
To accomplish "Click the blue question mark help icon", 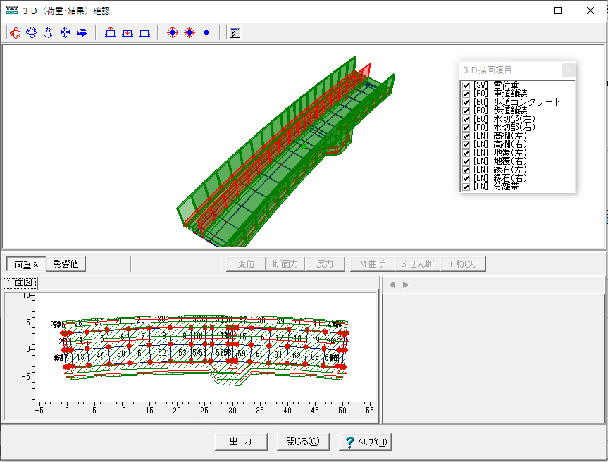I will pos(349,442).
